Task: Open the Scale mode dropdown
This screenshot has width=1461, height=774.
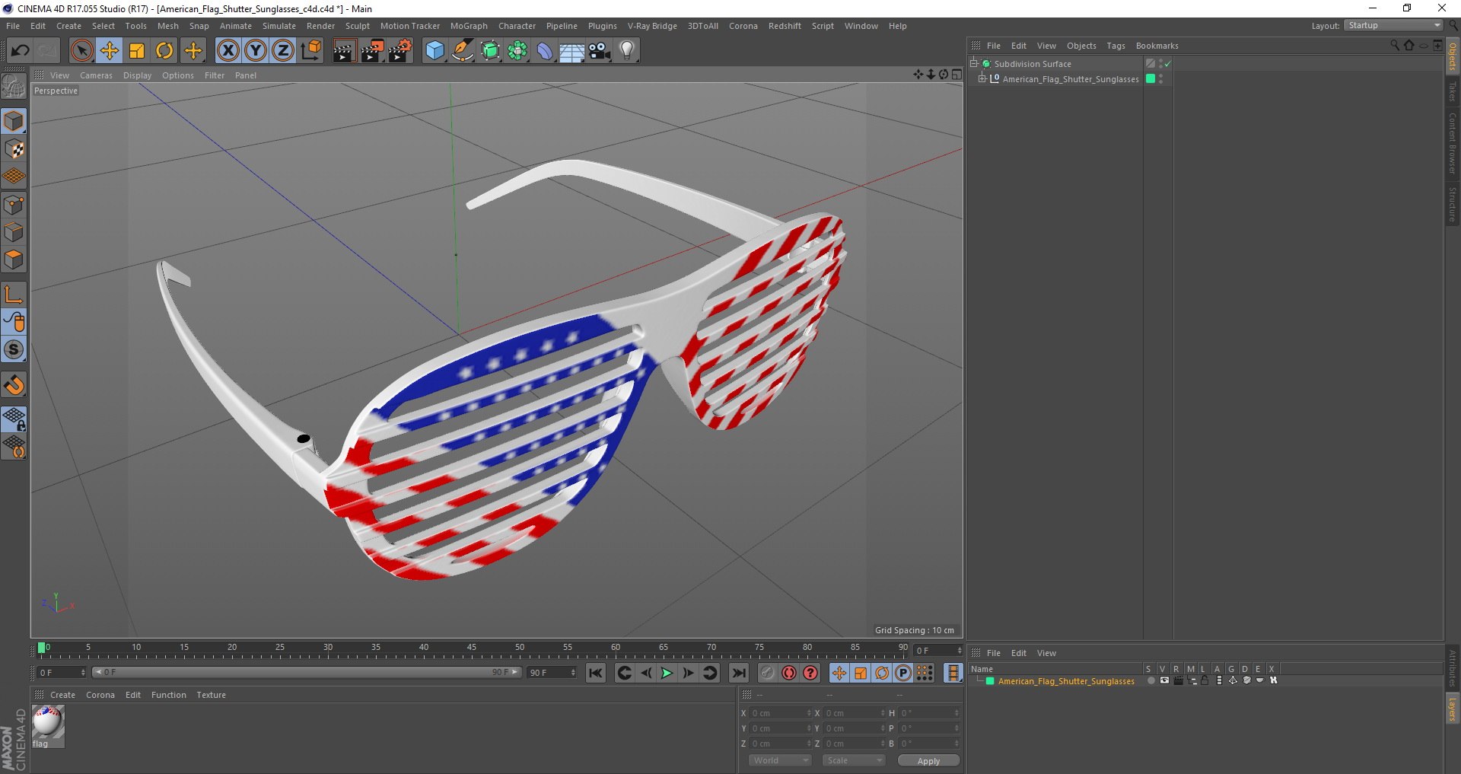Action: 854,760
